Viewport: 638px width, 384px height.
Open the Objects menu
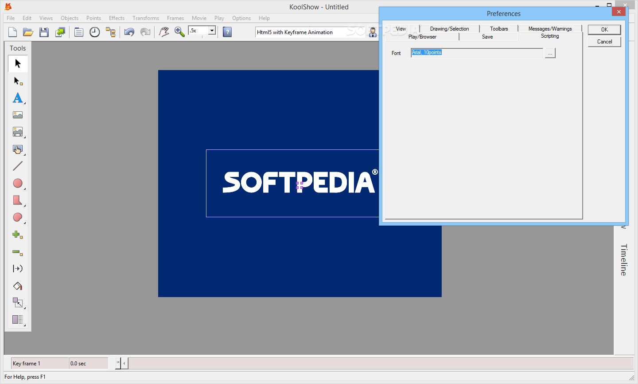click(70, 18)
